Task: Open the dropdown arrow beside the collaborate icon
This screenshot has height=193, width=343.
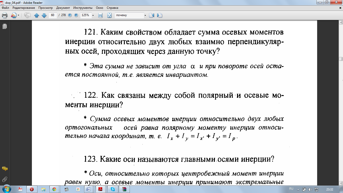Action: coord(18,16)
